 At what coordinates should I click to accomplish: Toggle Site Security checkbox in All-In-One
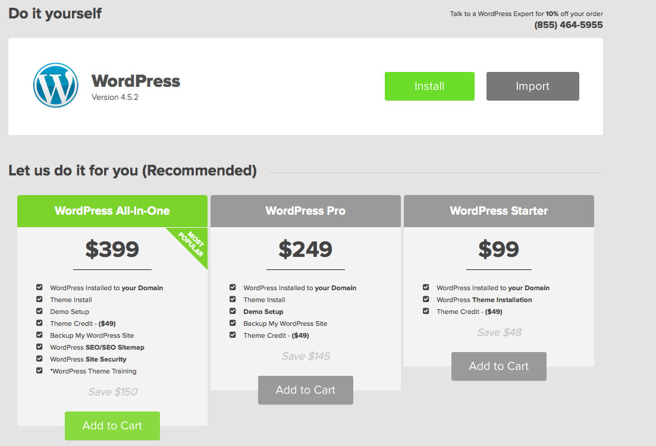tap(39, 359)
